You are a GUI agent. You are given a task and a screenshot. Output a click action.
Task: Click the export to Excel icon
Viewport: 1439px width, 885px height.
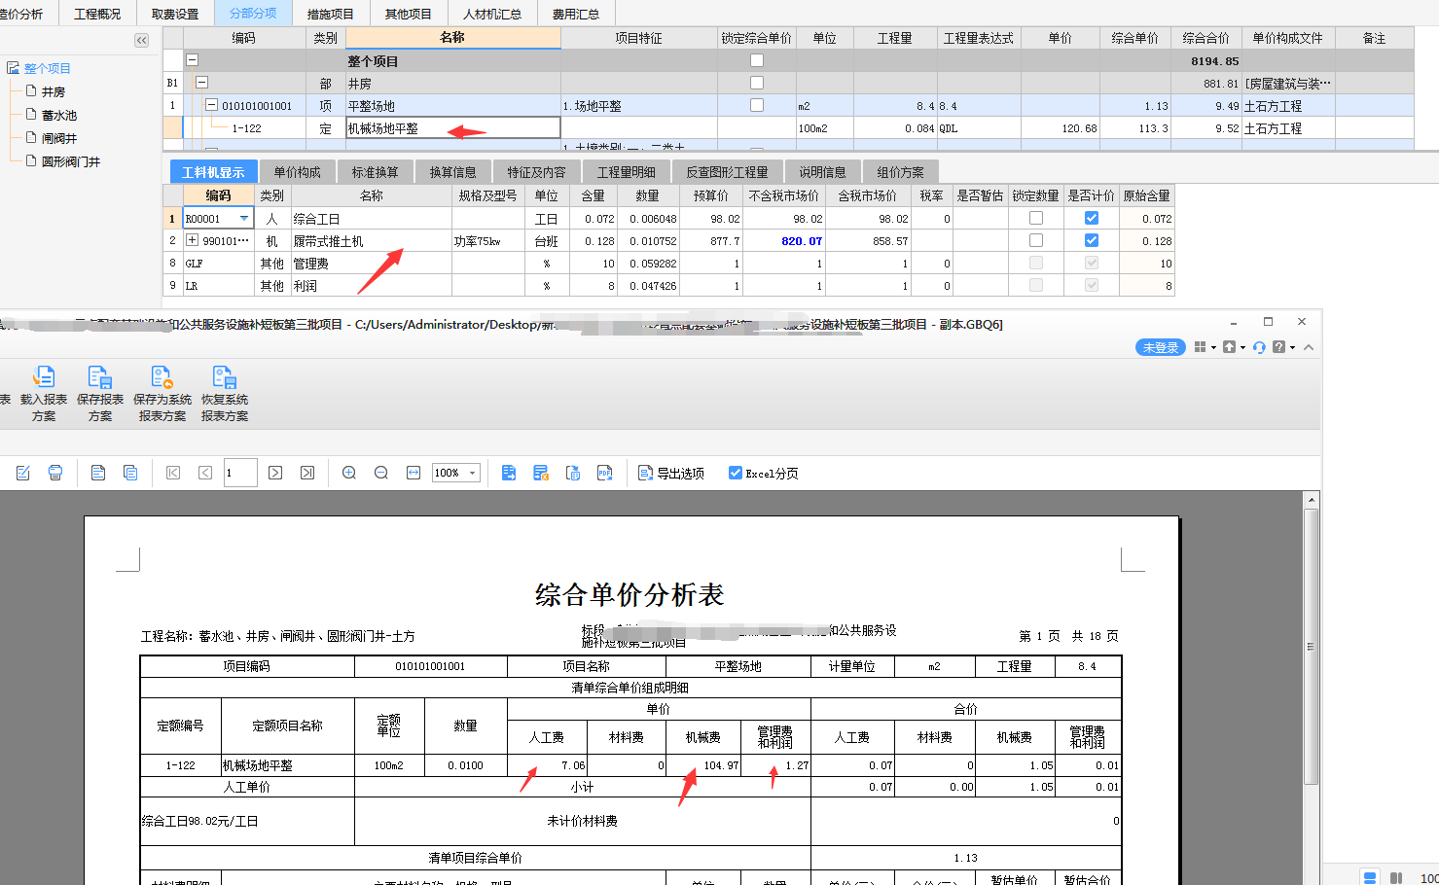pos(509,473)
